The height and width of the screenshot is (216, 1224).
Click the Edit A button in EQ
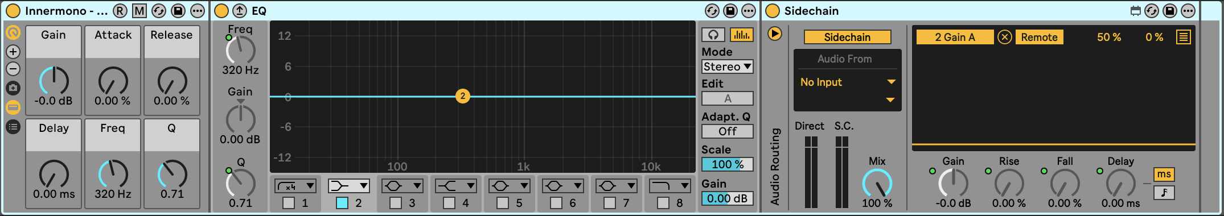point(728,98)
